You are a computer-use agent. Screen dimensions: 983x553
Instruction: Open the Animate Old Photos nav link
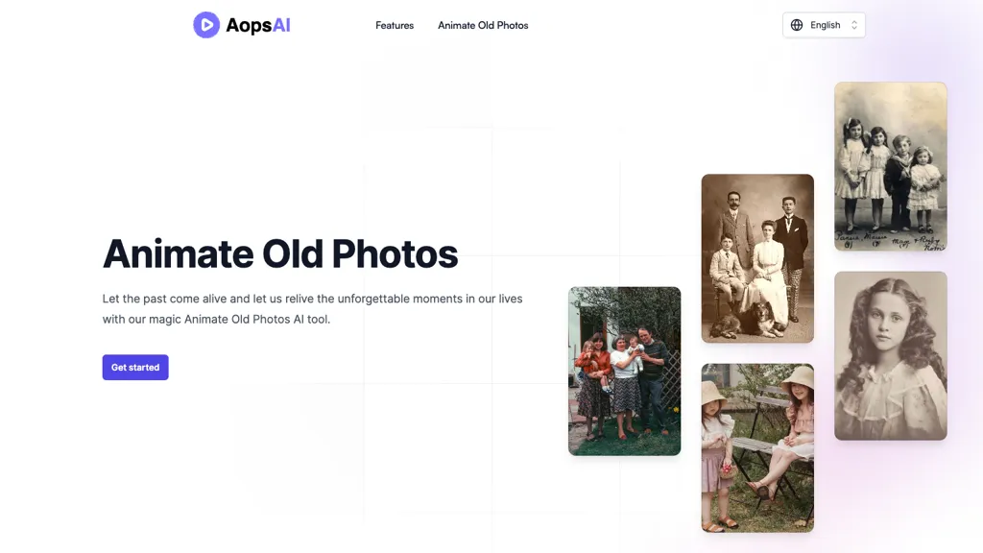tap(483, 25)
